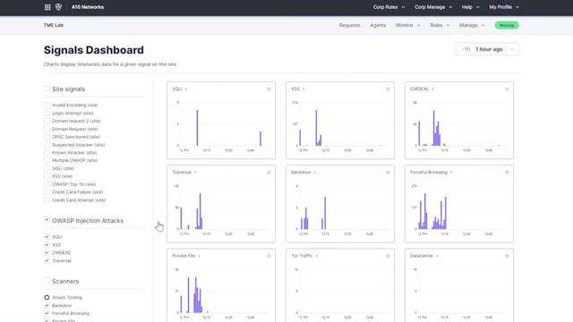Screen dimensions: 573x322
Task: Uncheck the CMDEXE signal checkbox
Action: click(47, 252)
